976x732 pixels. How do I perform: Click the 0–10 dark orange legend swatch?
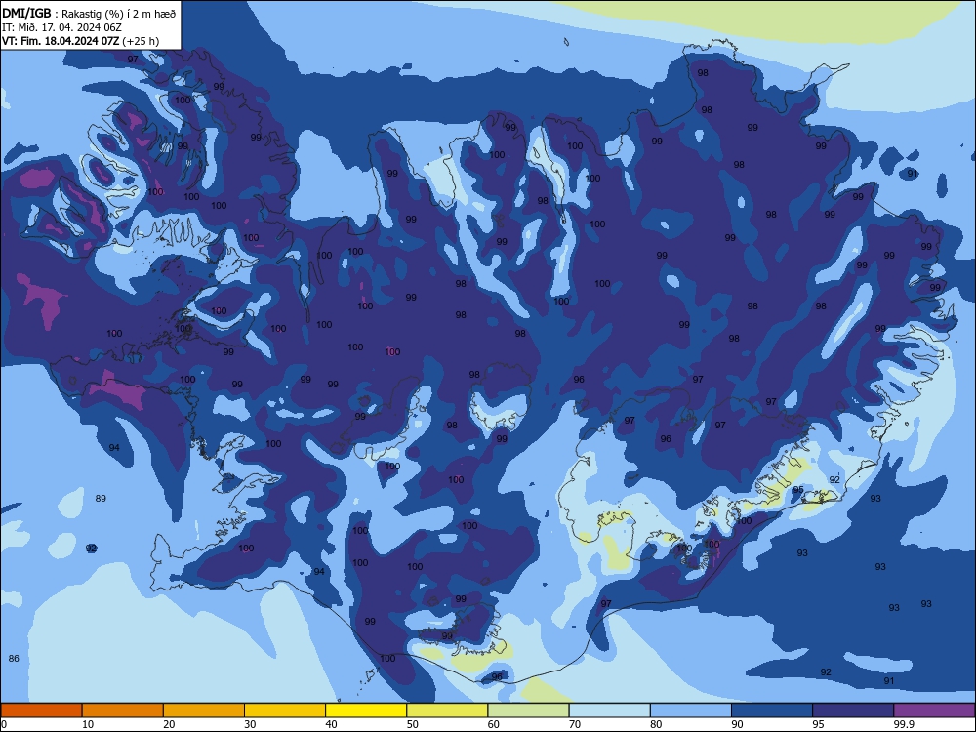click(41, 711)
